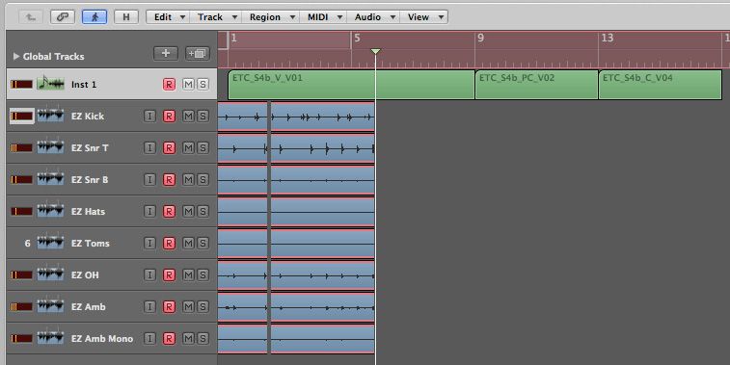Mute the EZ Kick track
The image size is (730, 365).
point(188,116)
